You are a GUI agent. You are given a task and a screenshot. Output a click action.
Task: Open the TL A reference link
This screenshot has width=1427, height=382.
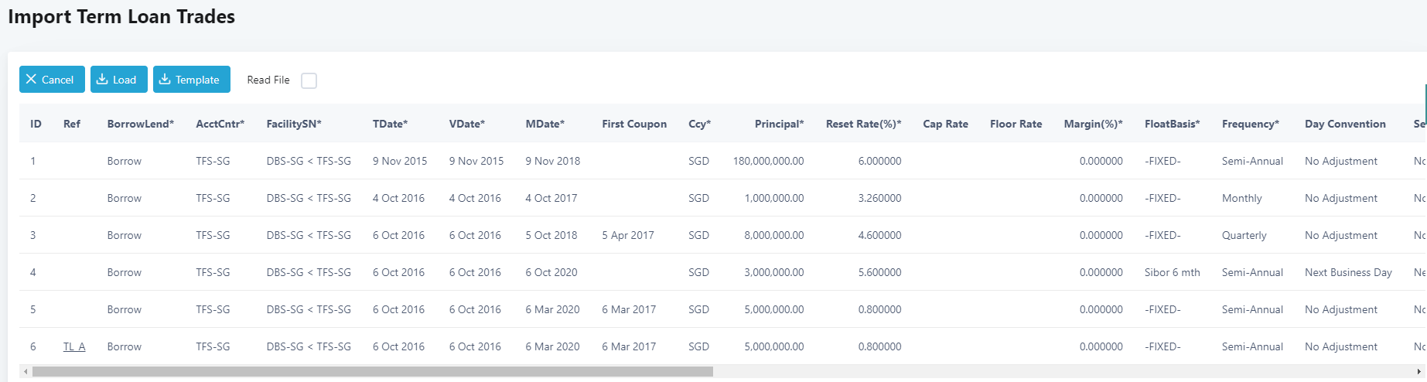tap(74, 346)
